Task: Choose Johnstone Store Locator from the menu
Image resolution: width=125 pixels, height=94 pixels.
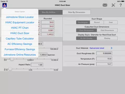Action: click(20, 17)
